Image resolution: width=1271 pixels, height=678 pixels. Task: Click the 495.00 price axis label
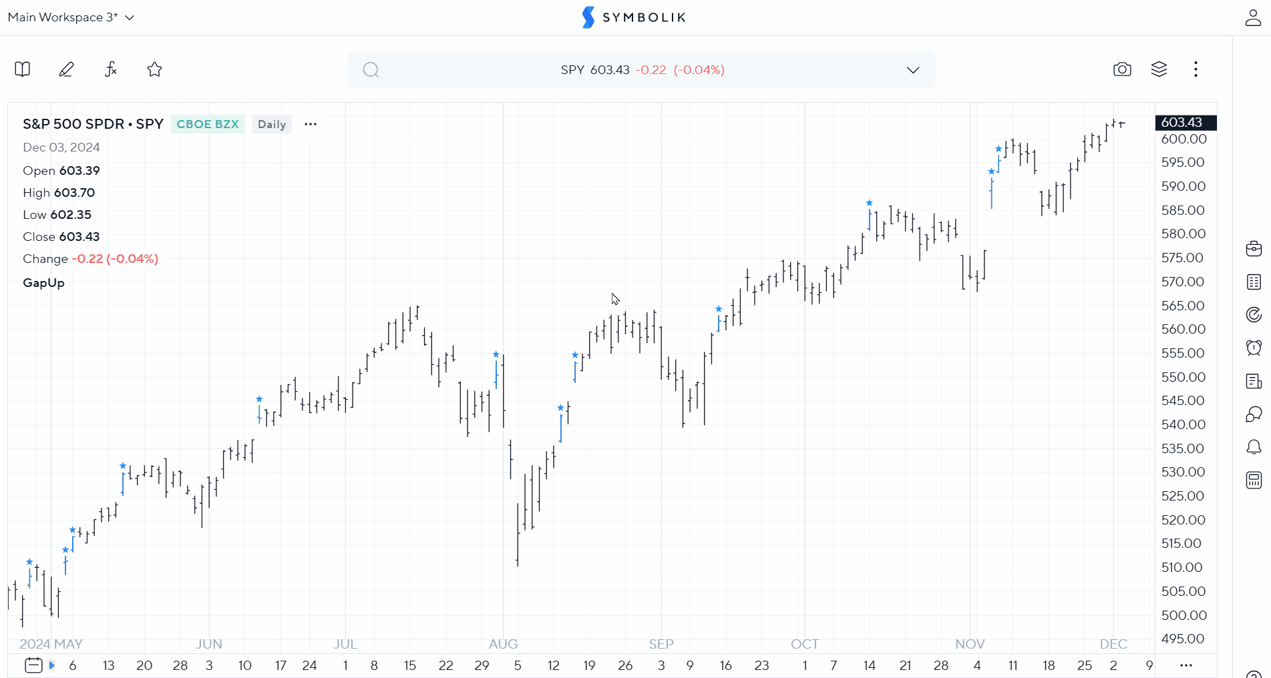point(1183,639)
